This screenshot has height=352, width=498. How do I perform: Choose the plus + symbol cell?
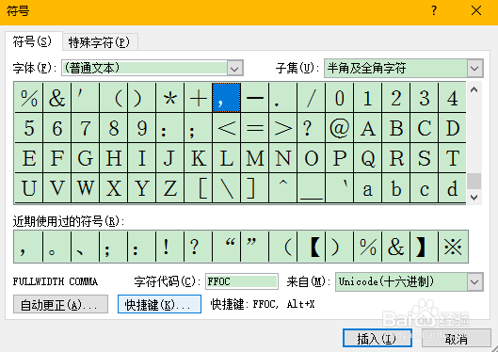point(198,98)
